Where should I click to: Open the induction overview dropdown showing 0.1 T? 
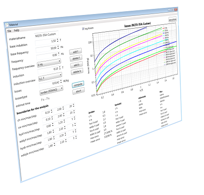(x=50, y=77)
